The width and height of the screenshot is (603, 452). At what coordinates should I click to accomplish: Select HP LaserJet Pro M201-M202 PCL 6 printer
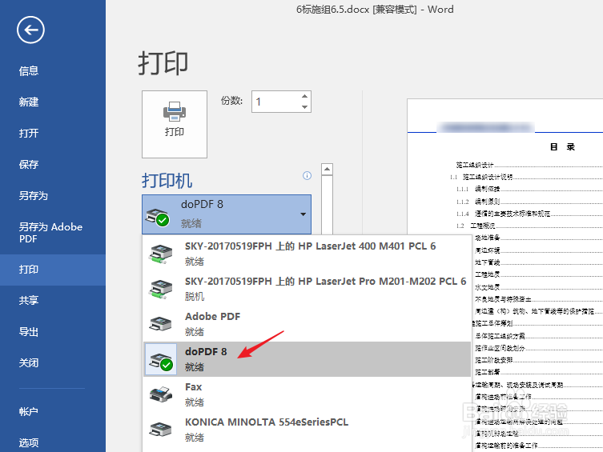(307, 289)
